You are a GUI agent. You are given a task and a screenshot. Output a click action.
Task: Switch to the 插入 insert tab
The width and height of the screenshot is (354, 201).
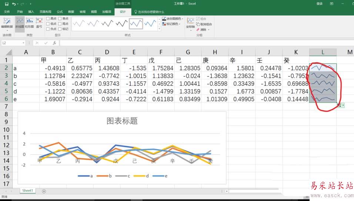(x=31, y=12)
